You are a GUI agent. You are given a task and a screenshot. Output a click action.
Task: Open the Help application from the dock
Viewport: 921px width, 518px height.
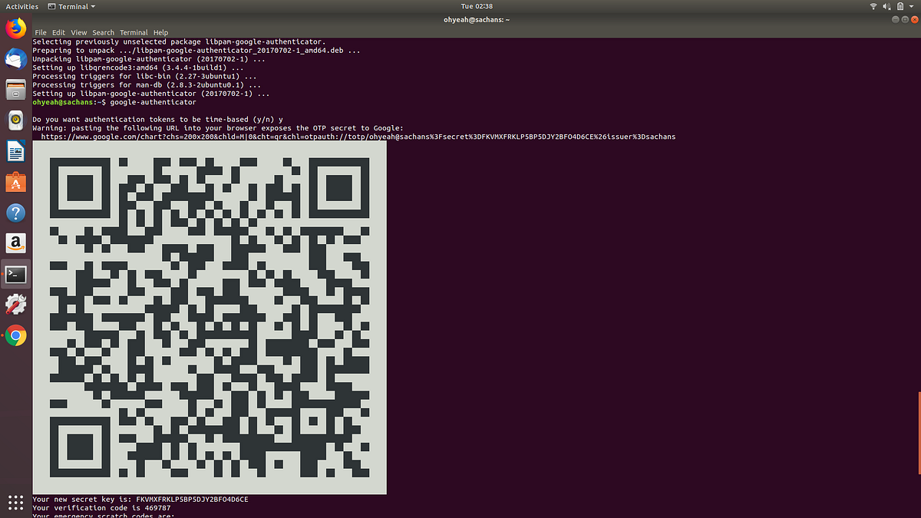[x=15, y=213]
